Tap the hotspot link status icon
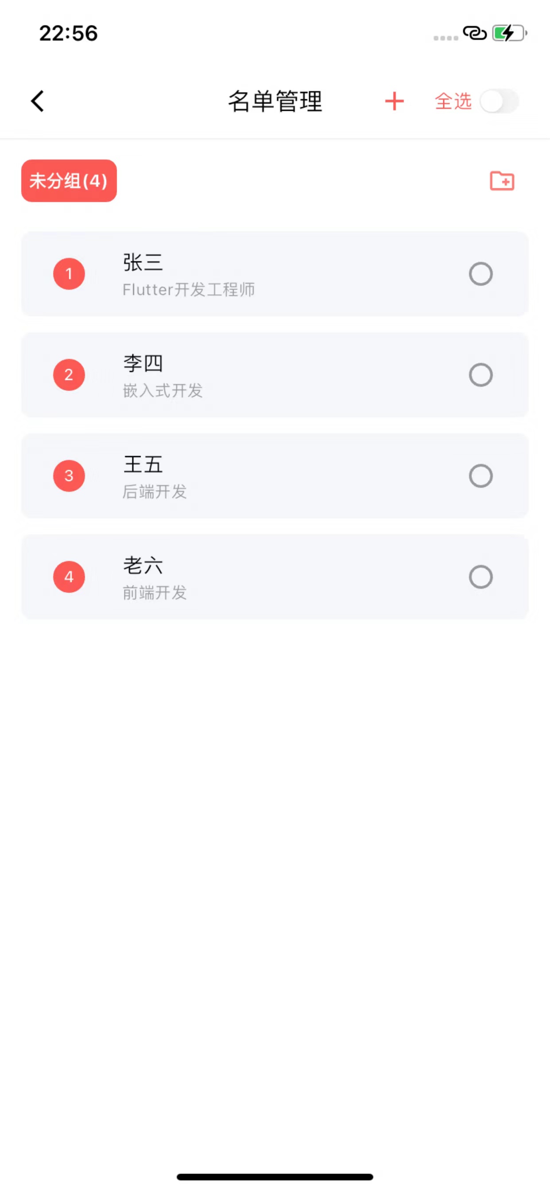 point(475,33)
